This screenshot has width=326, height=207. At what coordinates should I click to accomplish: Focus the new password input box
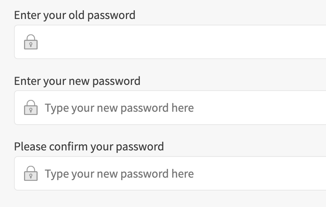(x=251, y=108)
